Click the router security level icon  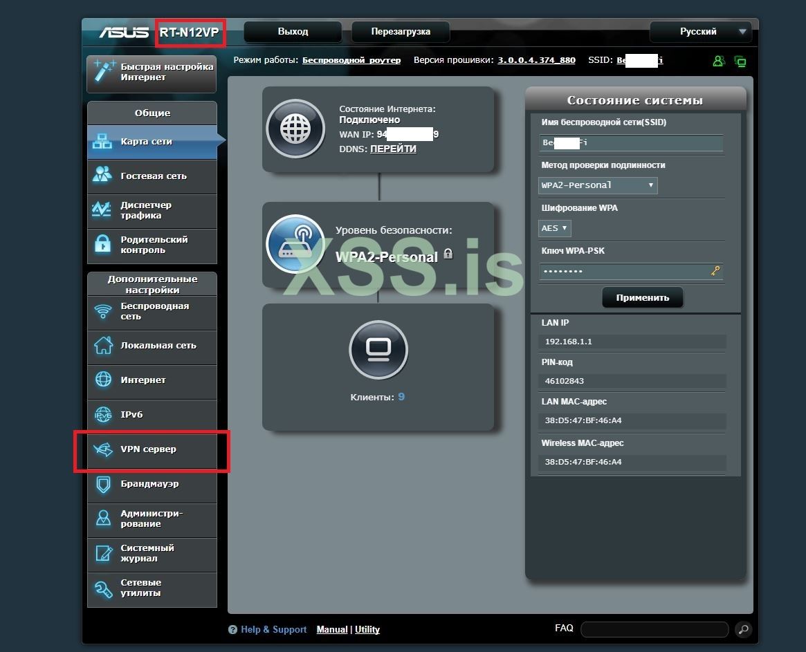[295, 244]
